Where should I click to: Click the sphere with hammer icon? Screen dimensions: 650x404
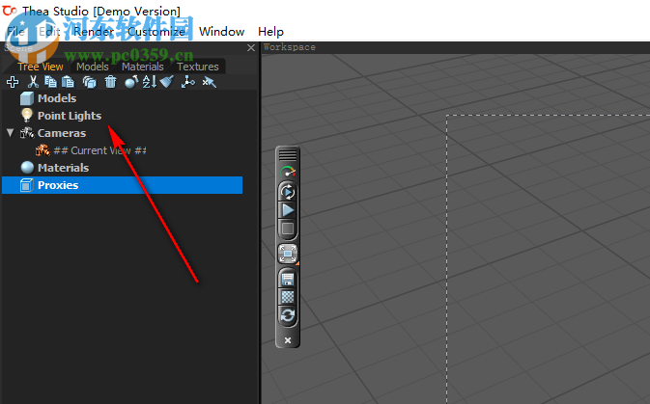click(131, 82)
